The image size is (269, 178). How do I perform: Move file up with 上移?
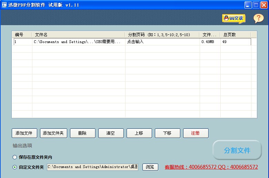tap(139, 133)
